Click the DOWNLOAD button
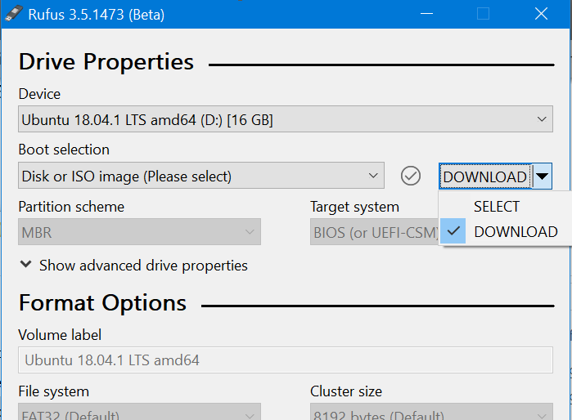This screenshot has width=572, height=420. 485,176
